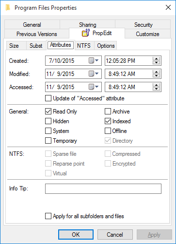Open the Accessed date calendar dropdown
The width and height of the screenshot is (176, 244).
click(94, 87)
